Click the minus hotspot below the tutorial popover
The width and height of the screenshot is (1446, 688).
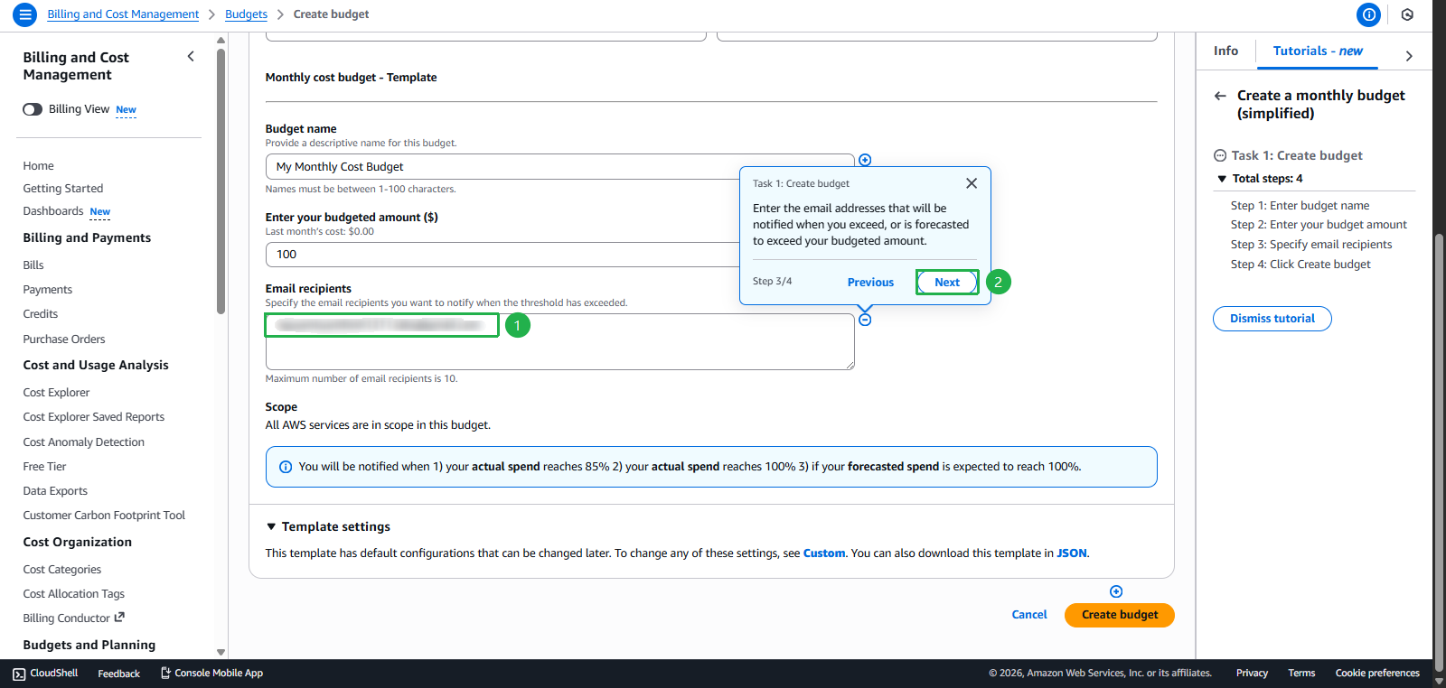(x=865, y=320)
